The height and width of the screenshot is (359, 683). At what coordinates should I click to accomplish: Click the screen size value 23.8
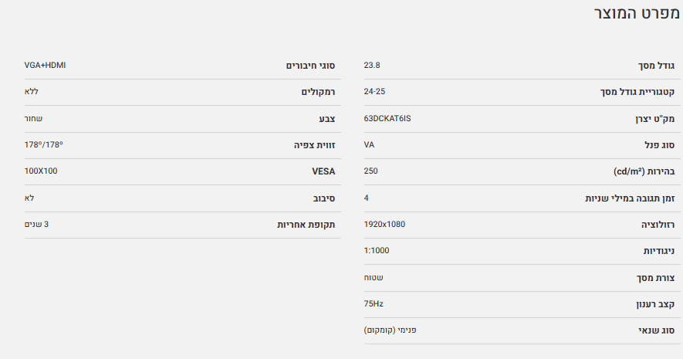pyautogui.click(x=372, y=65)
